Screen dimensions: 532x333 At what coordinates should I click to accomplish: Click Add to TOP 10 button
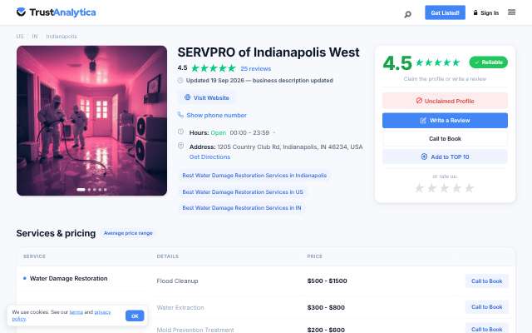point(445,157)
